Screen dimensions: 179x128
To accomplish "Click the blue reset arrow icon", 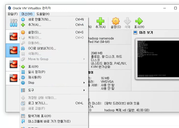I will coord(23,77).
